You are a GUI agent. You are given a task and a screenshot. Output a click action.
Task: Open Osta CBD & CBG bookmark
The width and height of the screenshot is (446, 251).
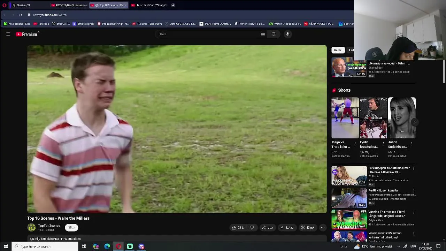(x=181, y=24)
